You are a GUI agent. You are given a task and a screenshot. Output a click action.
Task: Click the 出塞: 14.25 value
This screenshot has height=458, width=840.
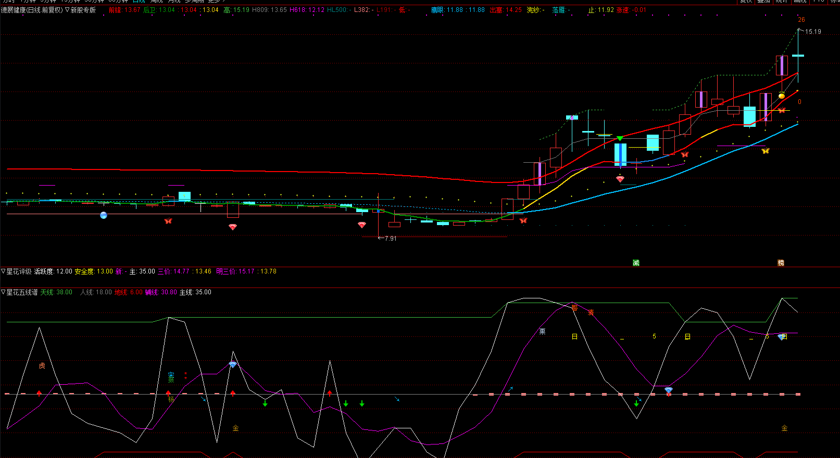coord(506,10)
